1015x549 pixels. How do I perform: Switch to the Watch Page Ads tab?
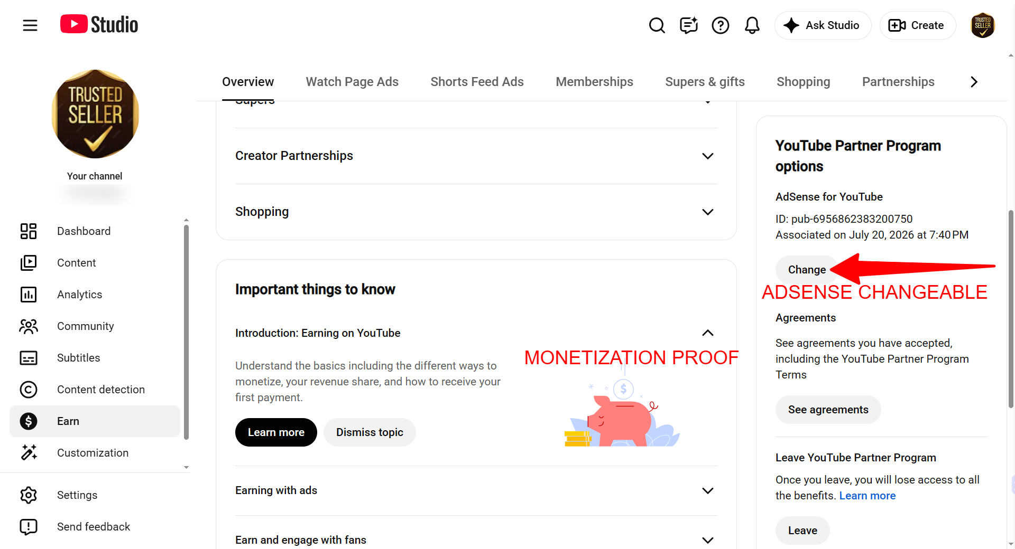pyautogui.click(x=352, y=82)
